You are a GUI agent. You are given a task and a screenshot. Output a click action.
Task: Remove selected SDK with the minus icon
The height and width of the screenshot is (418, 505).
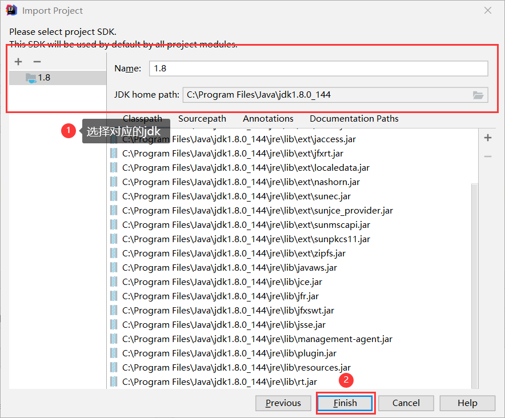37,62
